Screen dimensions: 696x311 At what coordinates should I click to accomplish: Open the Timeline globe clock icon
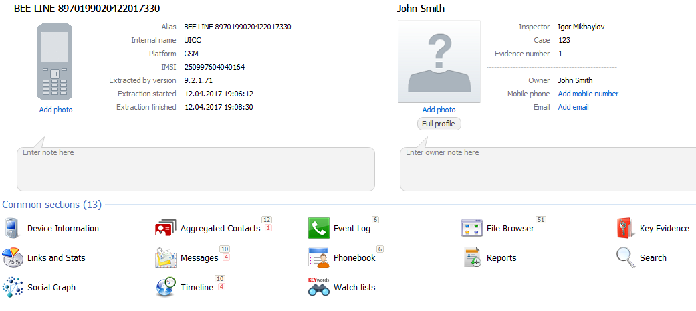[x=166, y=287]
